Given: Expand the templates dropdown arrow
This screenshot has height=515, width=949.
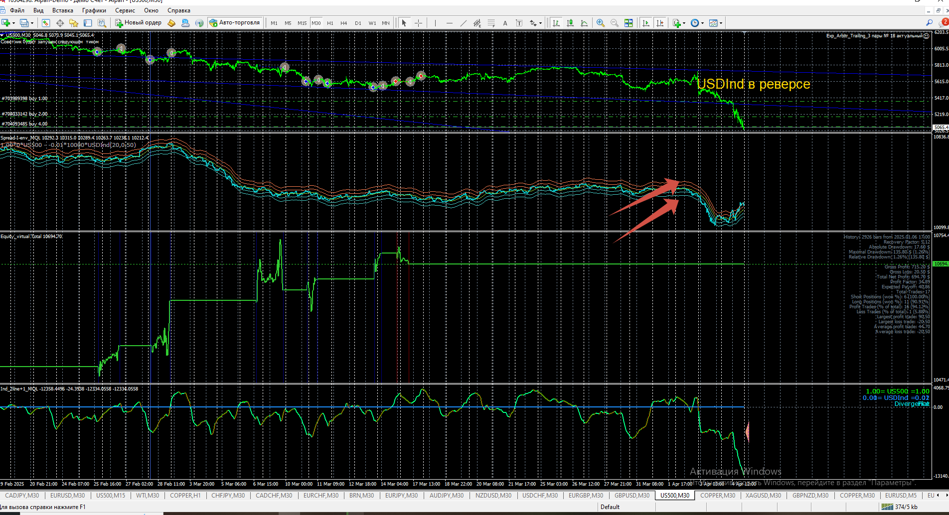Looking at the screenshot, I should click(x=721, y=23).
